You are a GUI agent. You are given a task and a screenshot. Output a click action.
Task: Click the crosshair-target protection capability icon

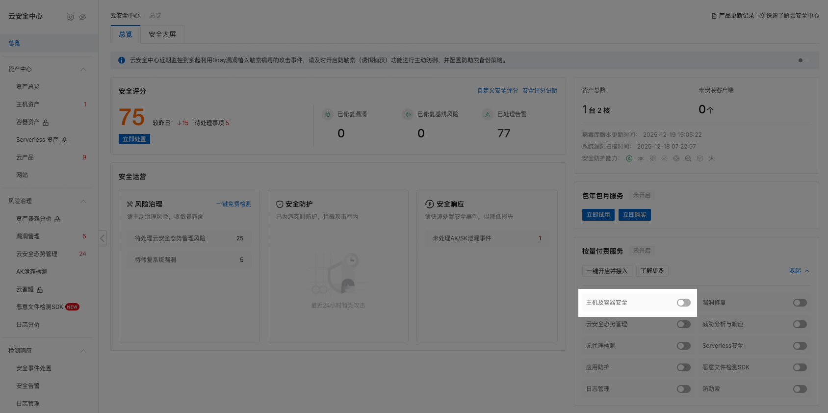(676, 158)
